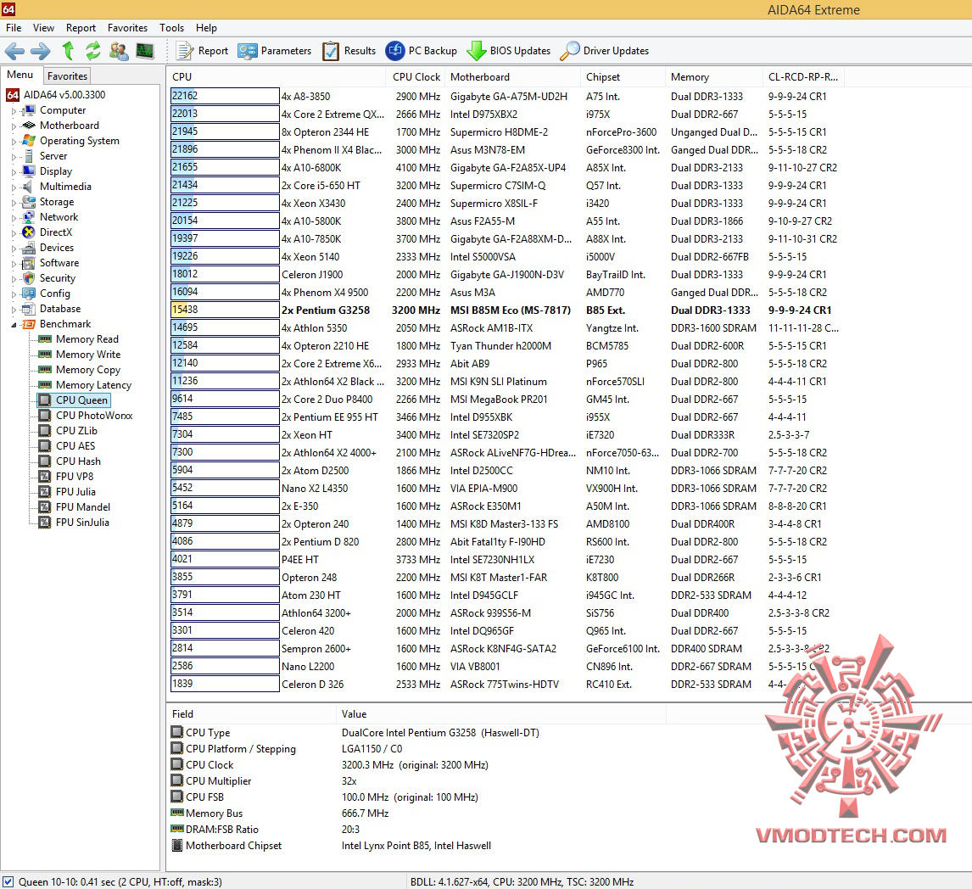Image resolution: width=972 pixels, height=889 pixels.
Task: Expand the Storage tree node
Action: [14, 203]
